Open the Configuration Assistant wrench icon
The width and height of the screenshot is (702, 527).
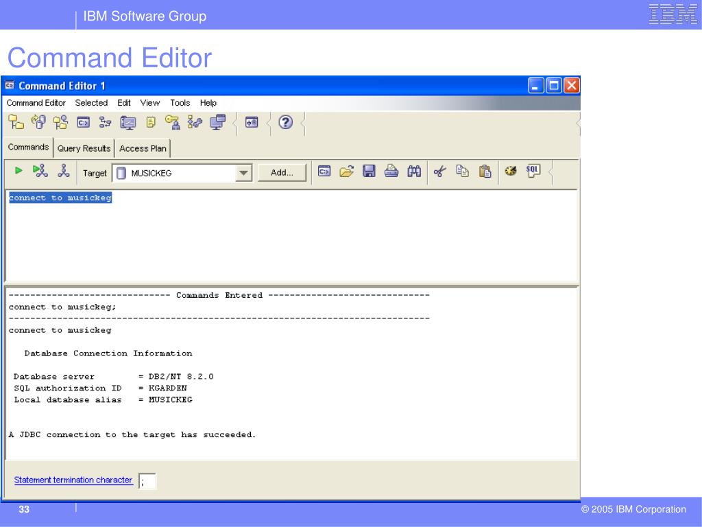click(x=195, y=122)
